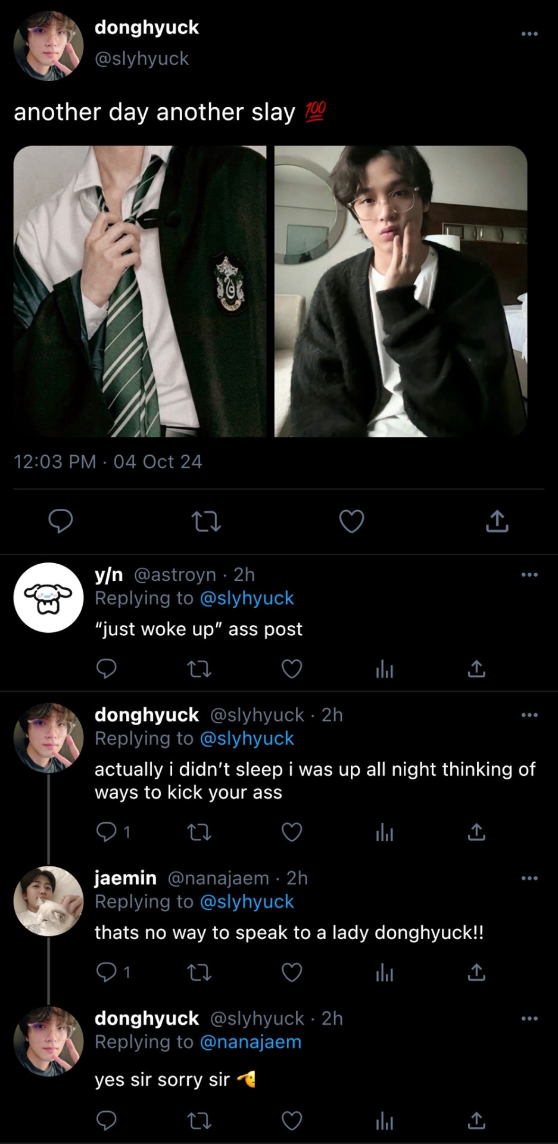Image resolution: width=558 pixels, height=1144 pixels.
Task: Open more options on the main tweet
Action: pos(529,34)
